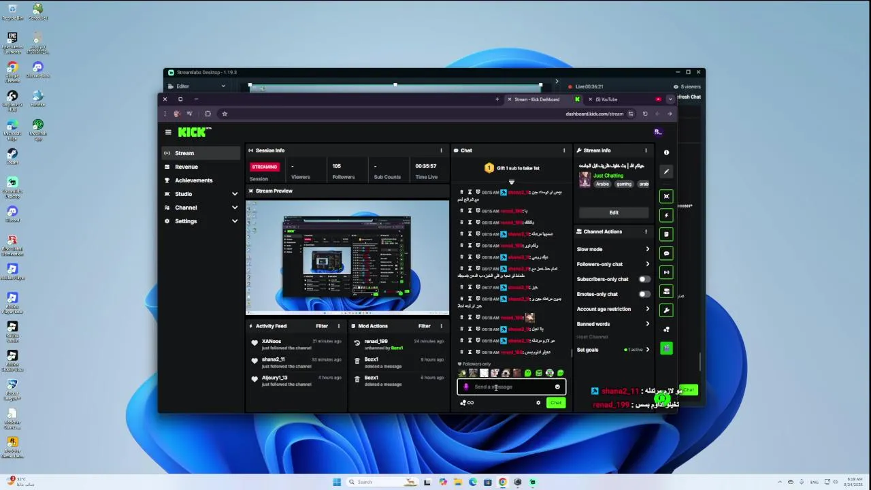Image resolution: width=871 pixels, height=490 pixels.
Task: Open Activity Feed Filter menu
Action: pos(322,326)
